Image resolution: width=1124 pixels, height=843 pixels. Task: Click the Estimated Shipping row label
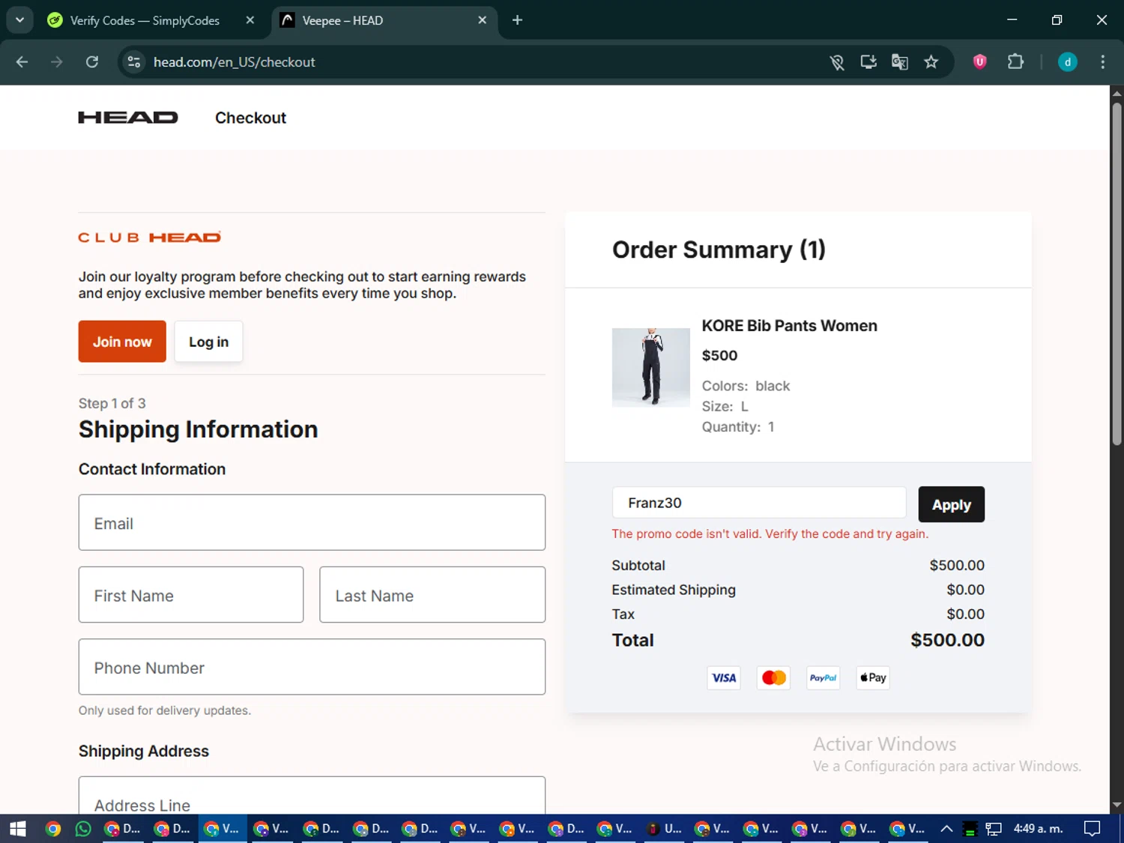[x=674, y=590]
